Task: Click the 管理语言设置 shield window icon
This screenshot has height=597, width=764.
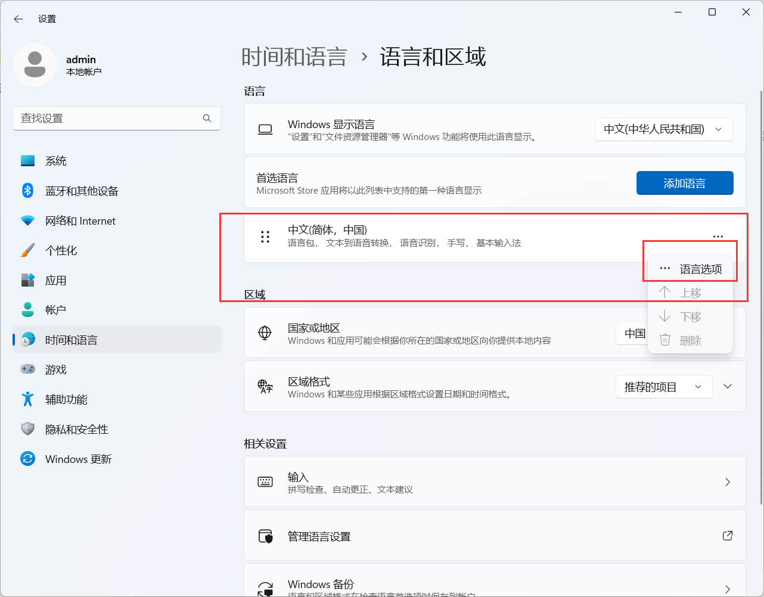Action: (x=265, y=536)
